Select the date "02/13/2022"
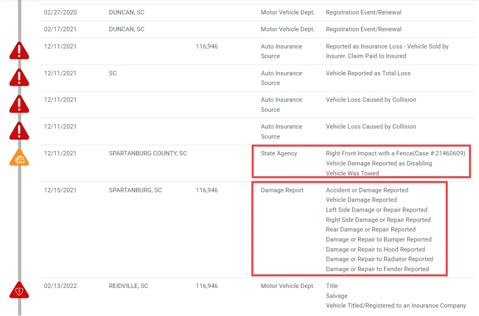The height and width of the screenshot is (316, 479). [60, 286]
